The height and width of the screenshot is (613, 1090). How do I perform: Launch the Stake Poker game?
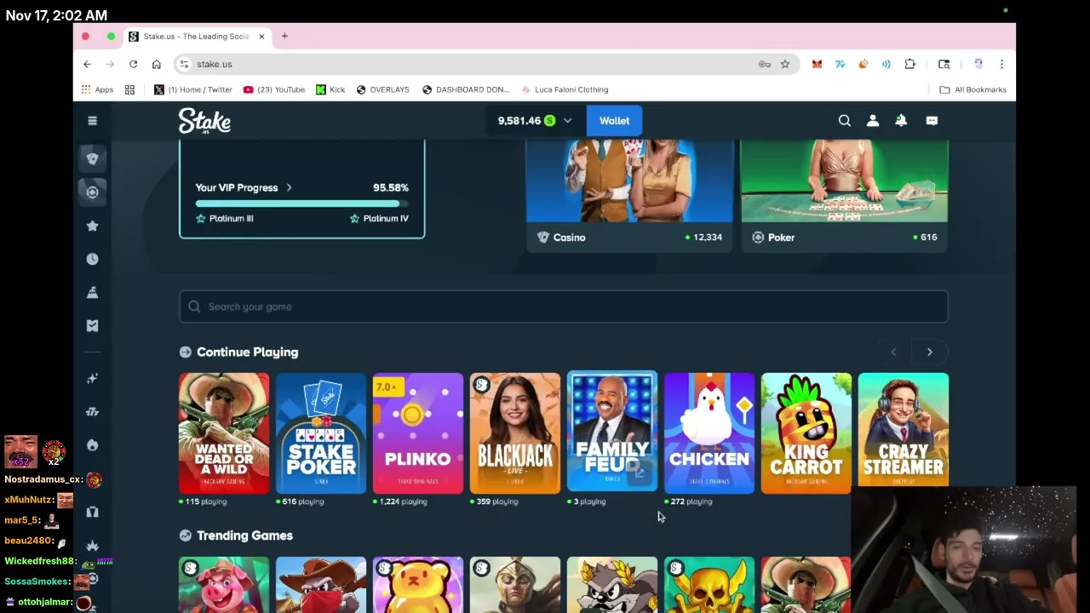point(321,433)
